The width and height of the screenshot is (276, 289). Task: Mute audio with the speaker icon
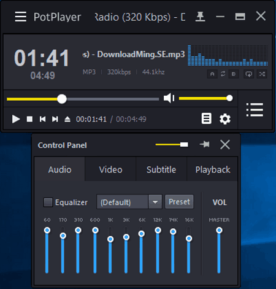tap(169, 98)
